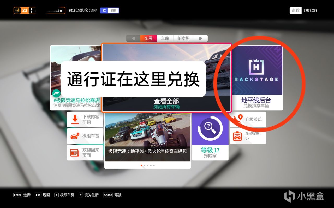Click the 2018 迈凯伦 SENNA car name

pos(83,10)
